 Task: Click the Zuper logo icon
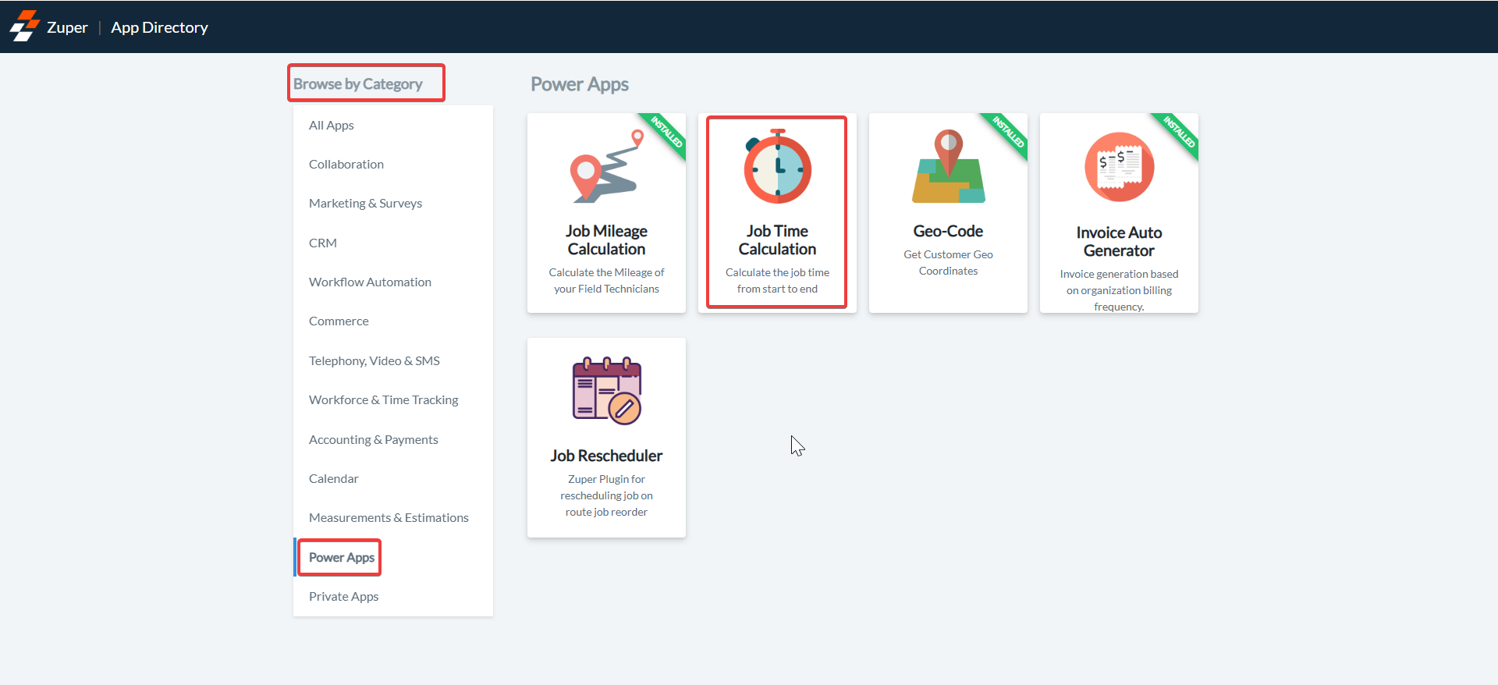click(x=24, y=26)
